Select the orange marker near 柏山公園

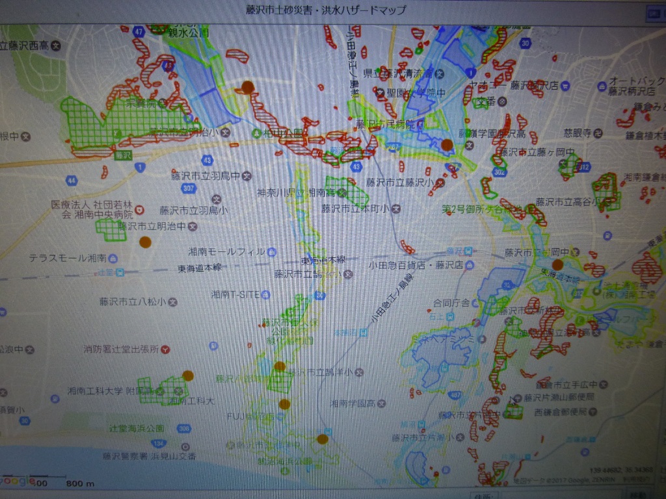coord(247,86)
